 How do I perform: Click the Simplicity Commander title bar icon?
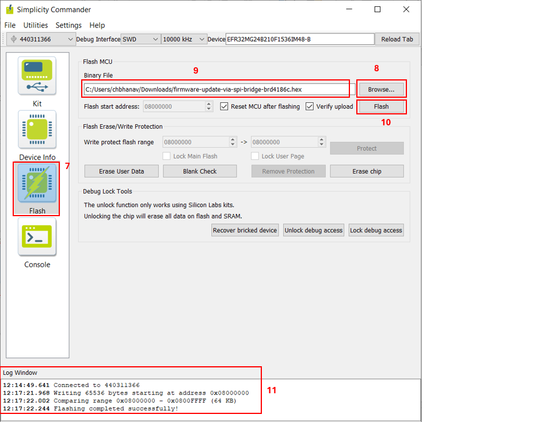(x=9, y=9)
